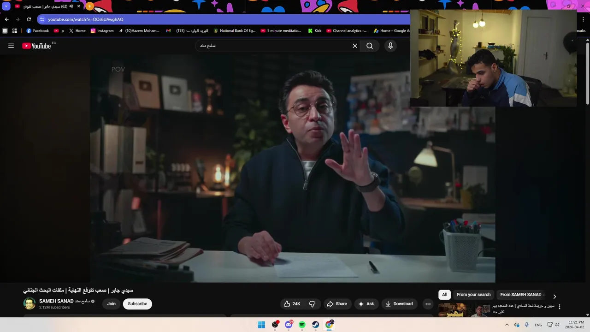Open options menu for recommended video
This screenshot has height=332, width=590.
pos(560,307)
